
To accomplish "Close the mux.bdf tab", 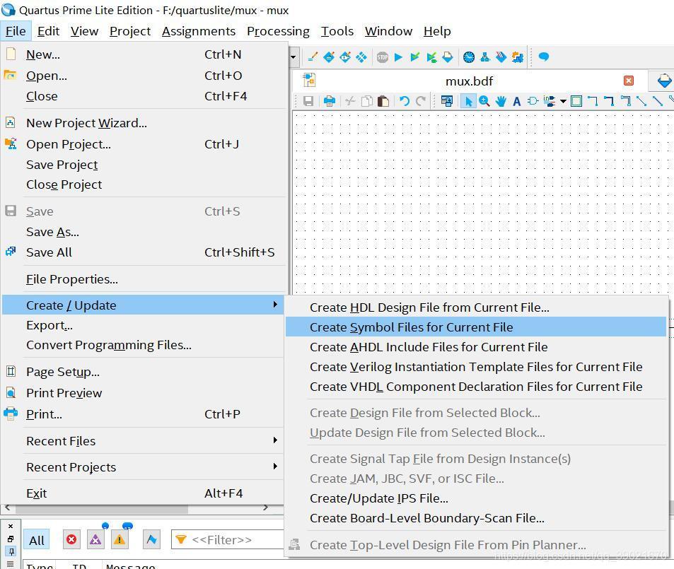I will [x=629, y=81].
